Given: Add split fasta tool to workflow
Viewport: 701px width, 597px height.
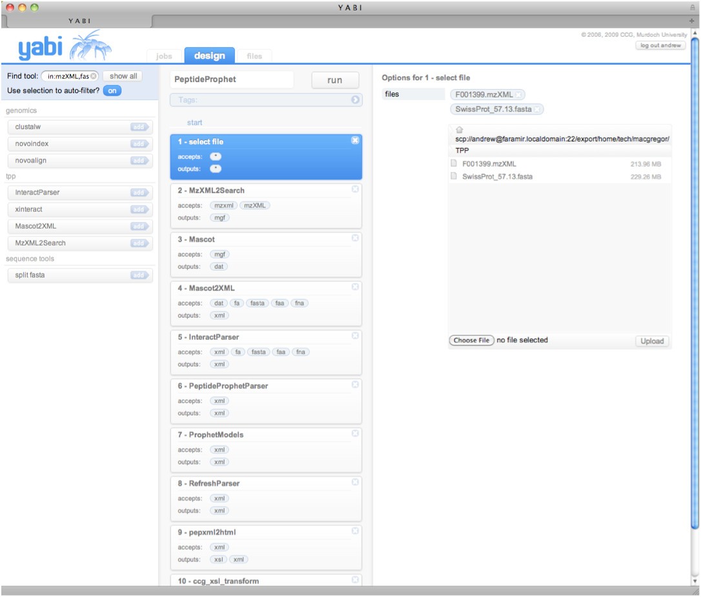Looking at the screenshot, I should tap(139, 275).
